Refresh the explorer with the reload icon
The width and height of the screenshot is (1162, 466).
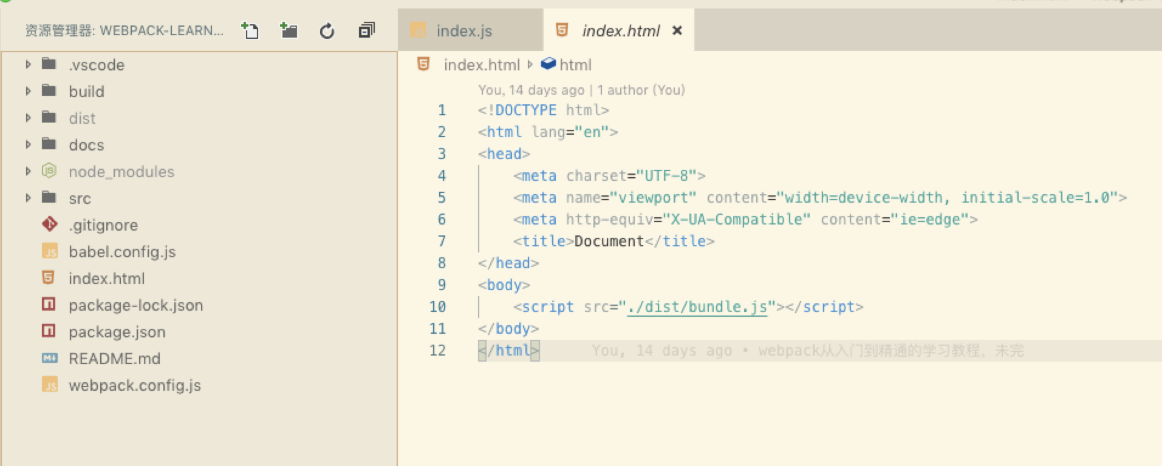[327, 30]
